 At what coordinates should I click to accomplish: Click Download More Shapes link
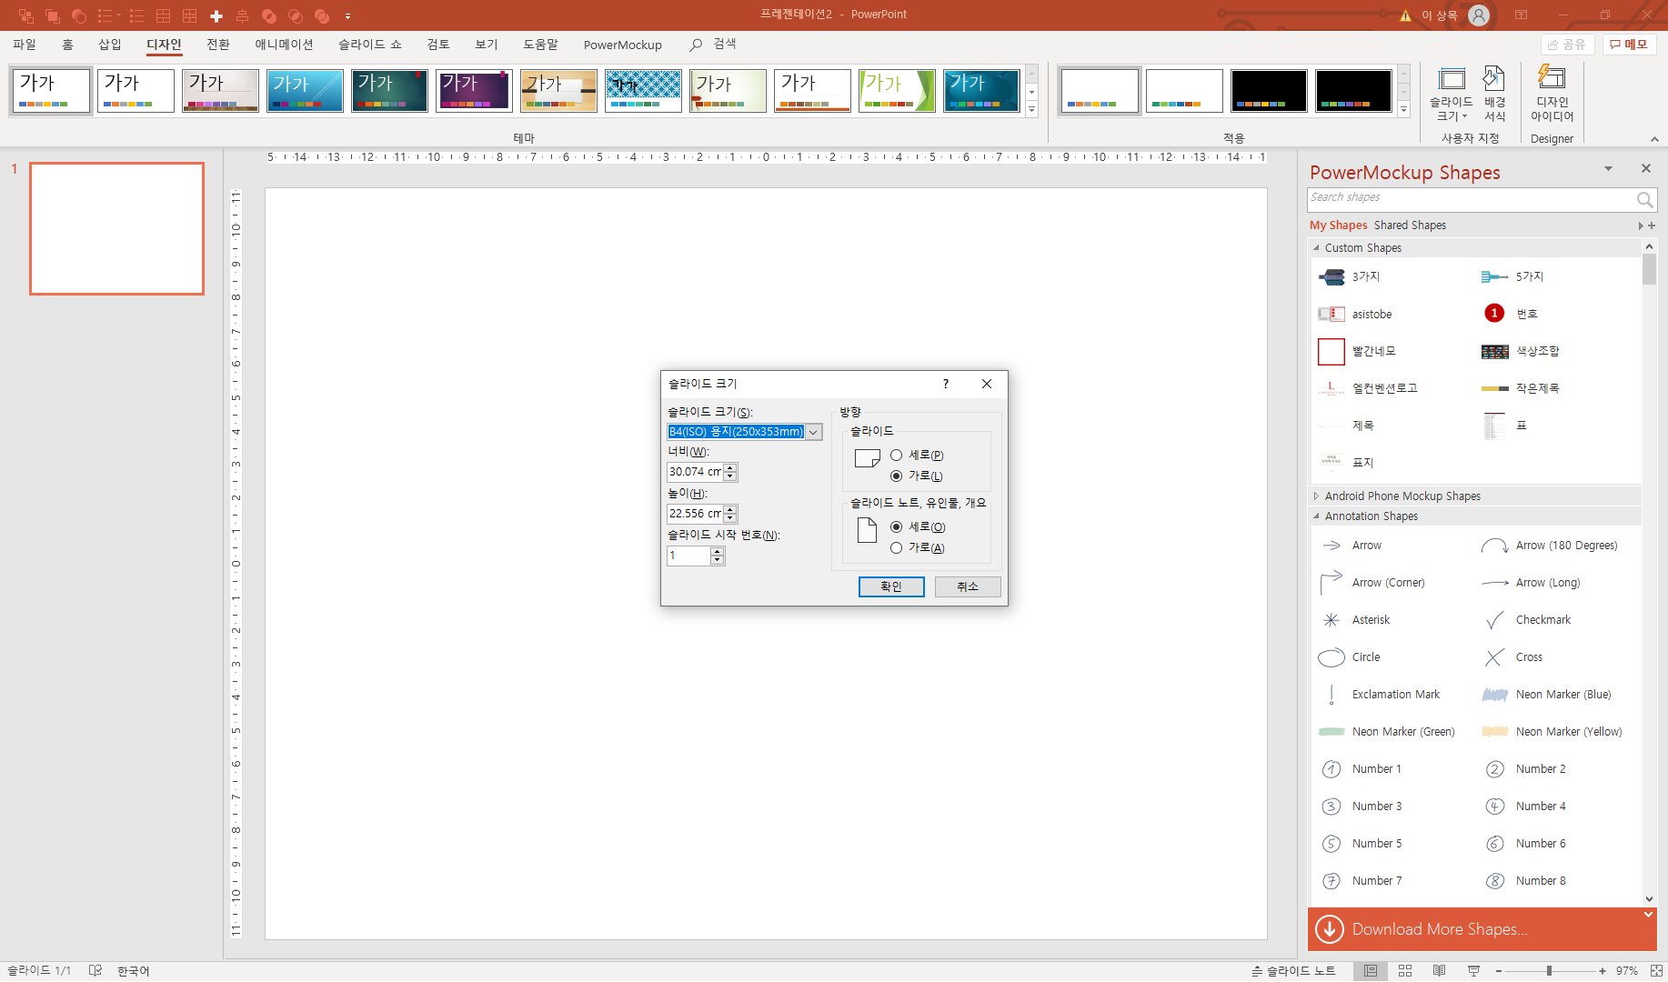[x=1440, y=929]
